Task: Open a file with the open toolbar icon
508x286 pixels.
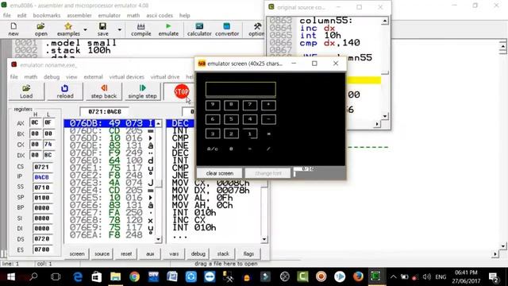Action: 40,29
